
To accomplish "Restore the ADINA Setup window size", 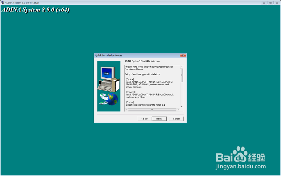I will 271,3.
